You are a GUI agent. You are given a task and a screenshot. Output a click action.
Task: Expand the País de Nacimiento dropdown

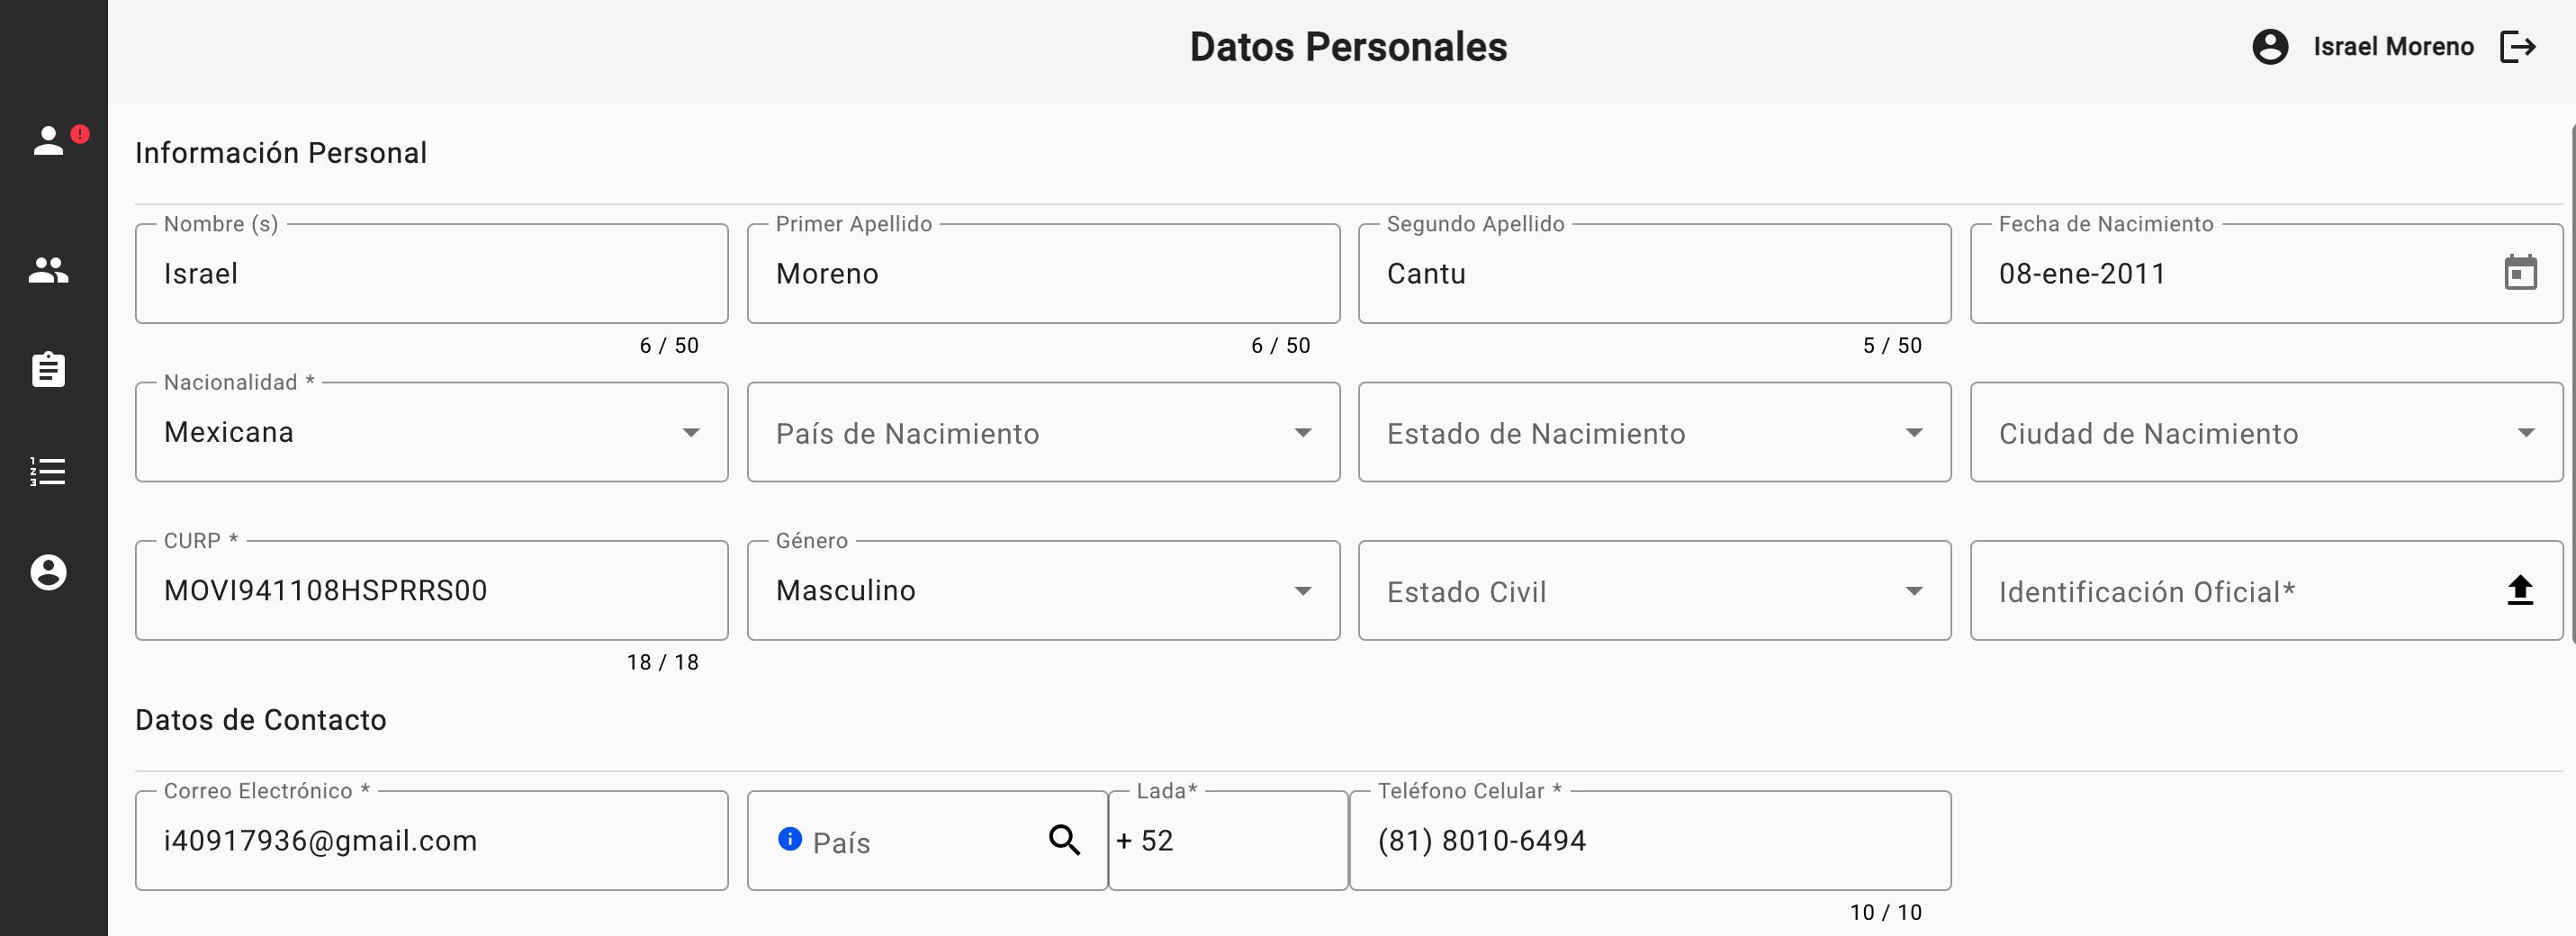pos(1302,433)
